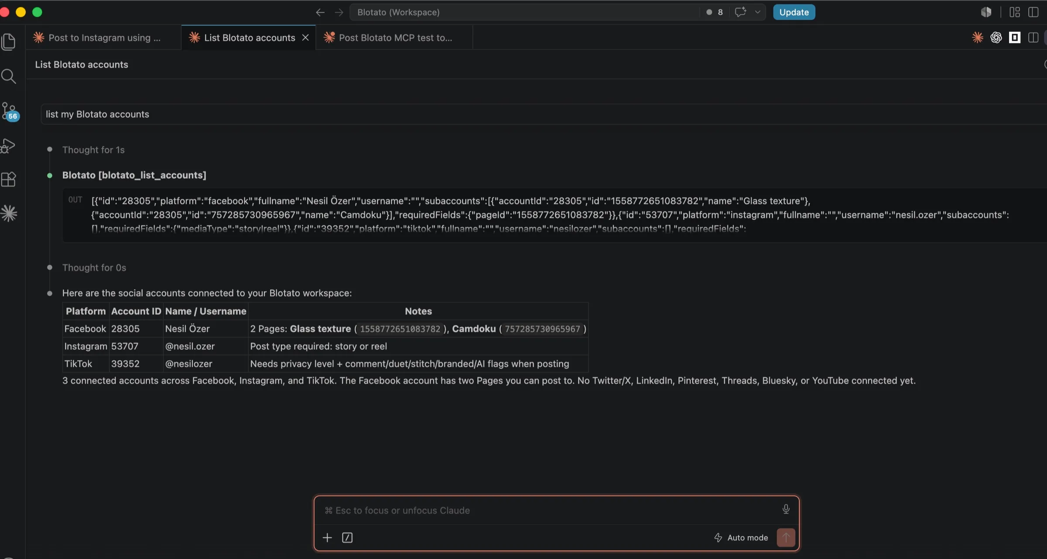Screen dimensions: 1047x559
Task: Click the OUT JSON output block
Action: (554, 215)
